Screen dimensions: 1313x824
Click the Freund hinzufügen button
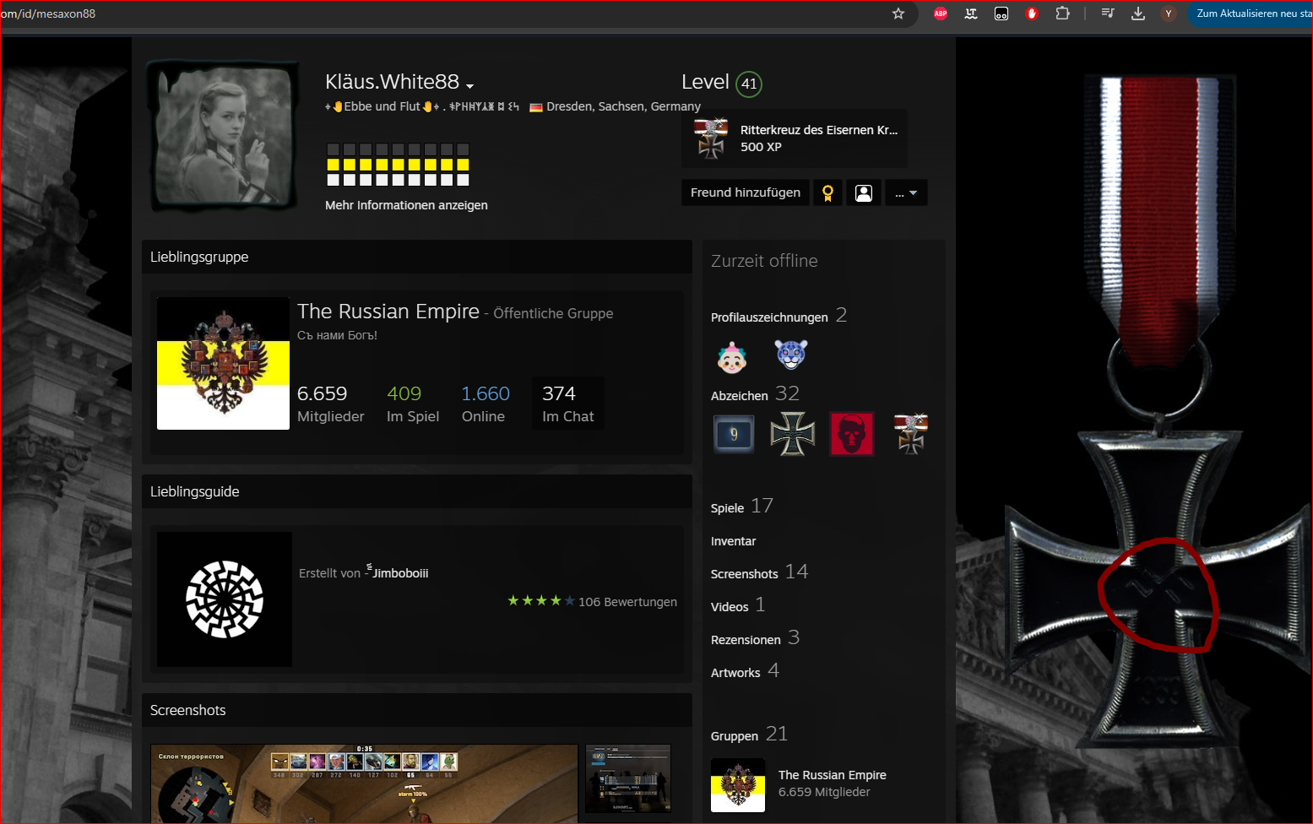coord(745,192)
